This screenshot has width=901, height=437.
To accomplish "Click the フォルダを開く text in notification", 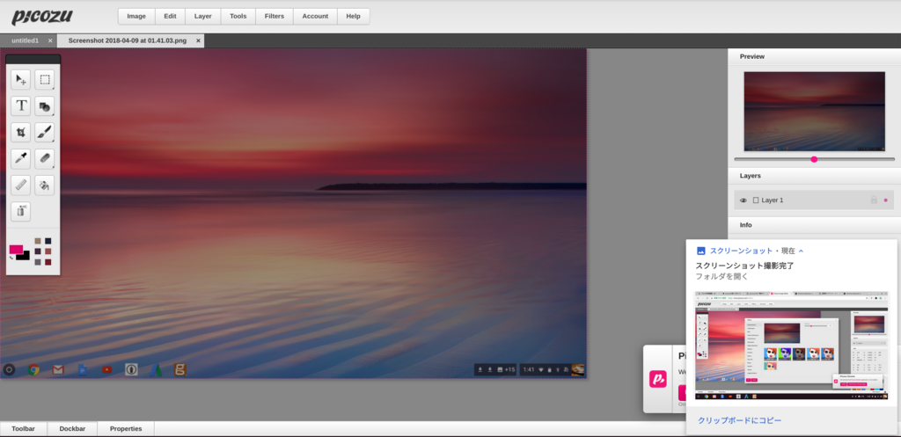I will tap(722, 276).
